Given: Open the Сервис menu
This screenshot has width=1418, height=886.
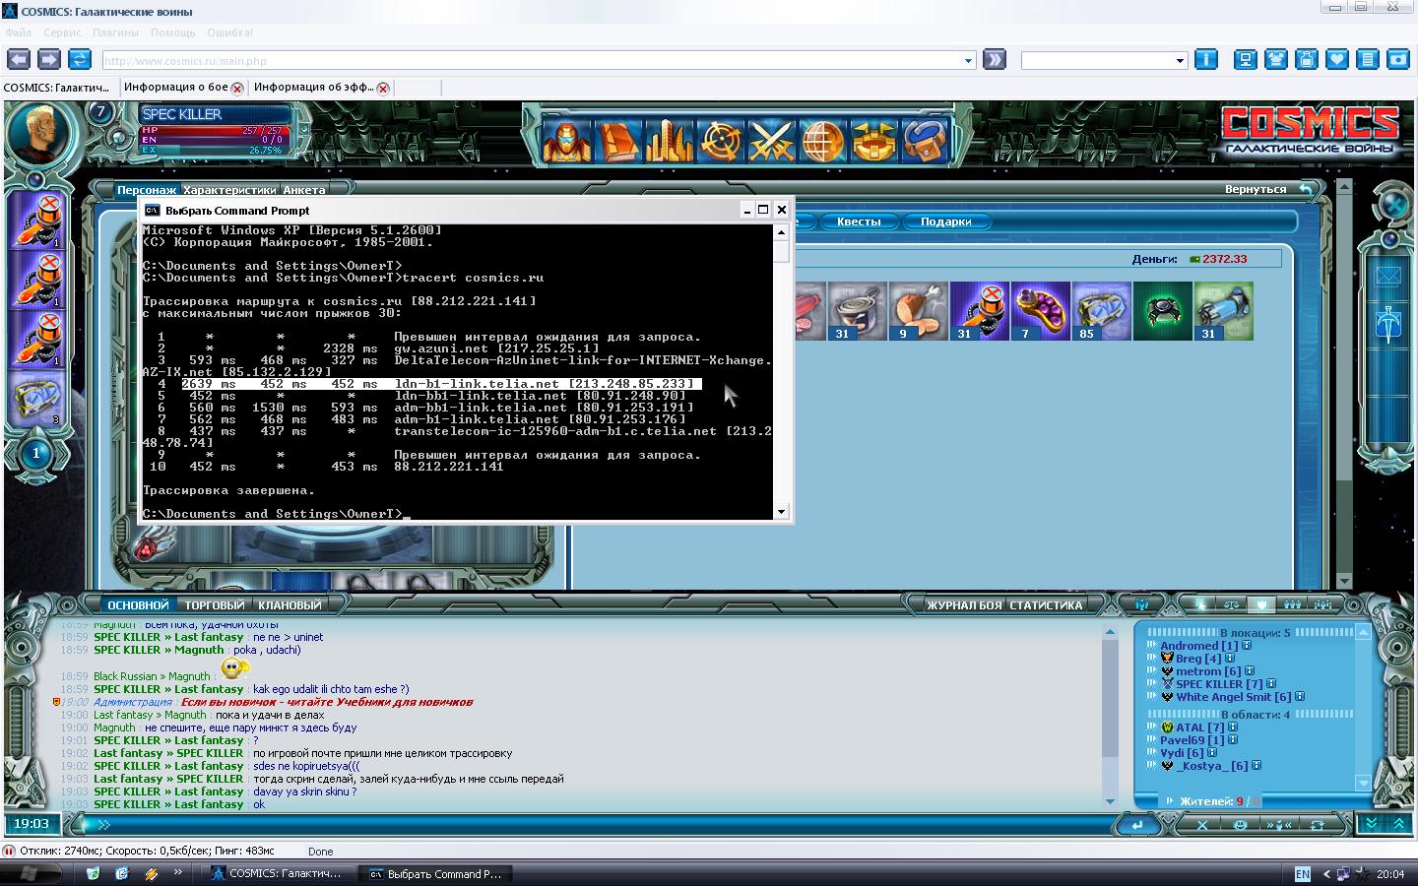Looking at the screenshot, I should point(63,32).
